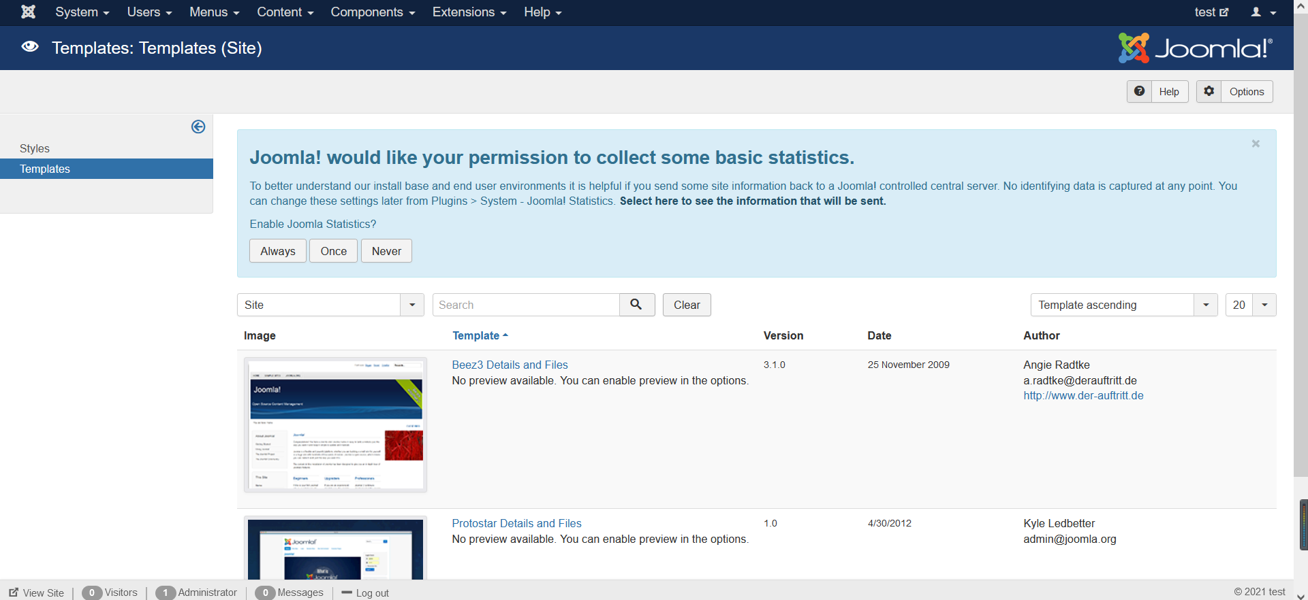
Task: Click the 'Enable Joomla Statistics?' text
Action: [313, 224]
